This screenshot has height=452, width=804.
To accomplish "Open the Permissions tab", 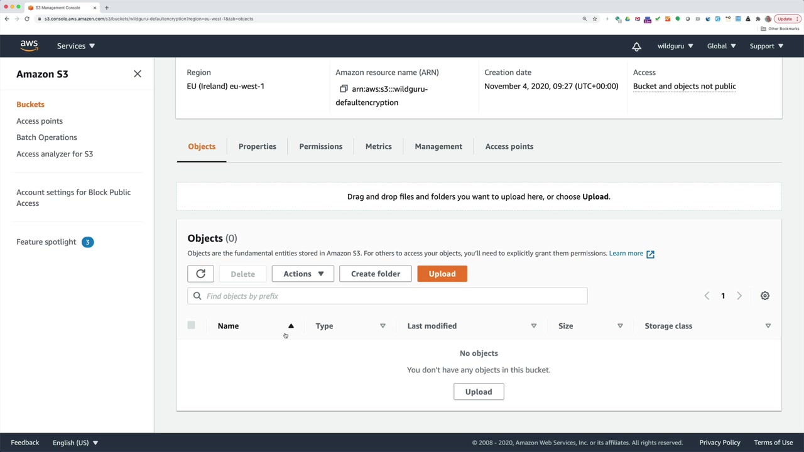I will (x=321, y=146).
